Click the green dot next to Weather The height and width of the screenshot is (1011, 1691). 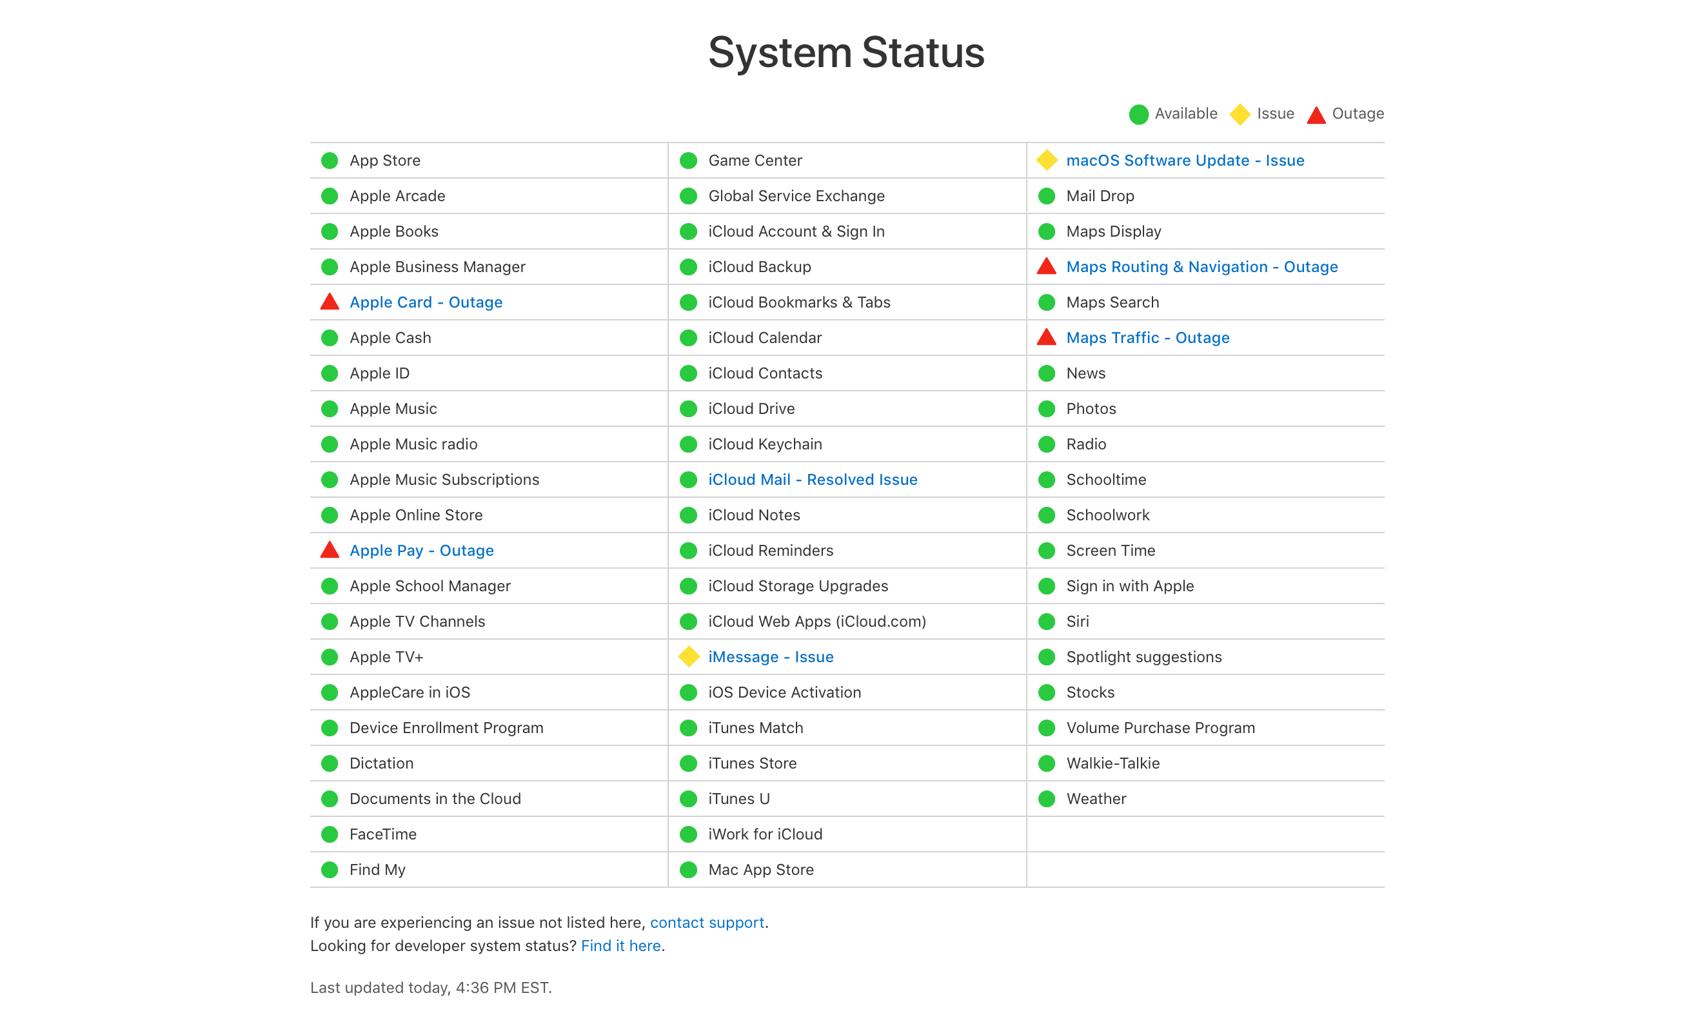pos(1047,798)
